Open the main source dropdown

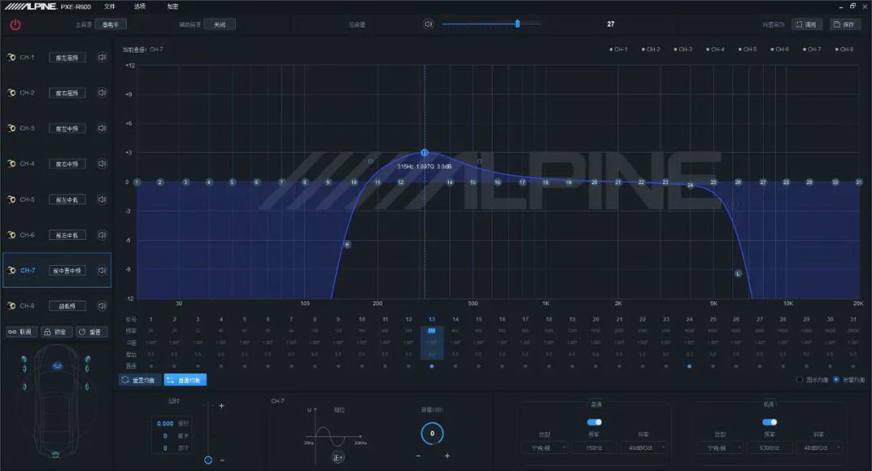click(x=111, y=24)
